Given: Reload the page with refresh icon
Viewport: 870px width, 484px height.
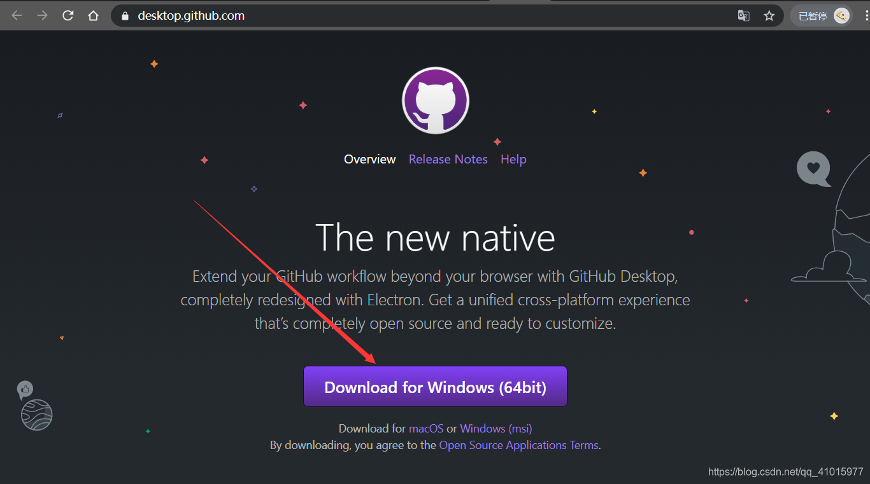Looking at the screenshot, I should (x=68, y=16).
